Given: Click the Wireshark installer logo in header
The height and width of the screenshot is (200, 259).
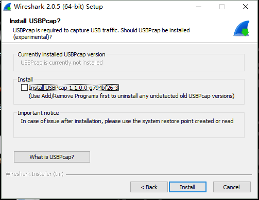Looking at the screenshot, I should click(x=241, y=28).
